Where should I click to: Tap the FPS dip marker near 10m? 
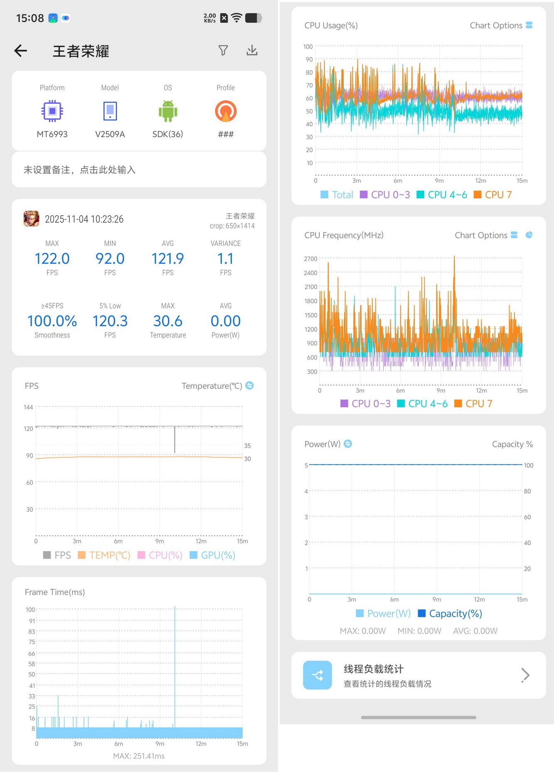click(175, 440)
